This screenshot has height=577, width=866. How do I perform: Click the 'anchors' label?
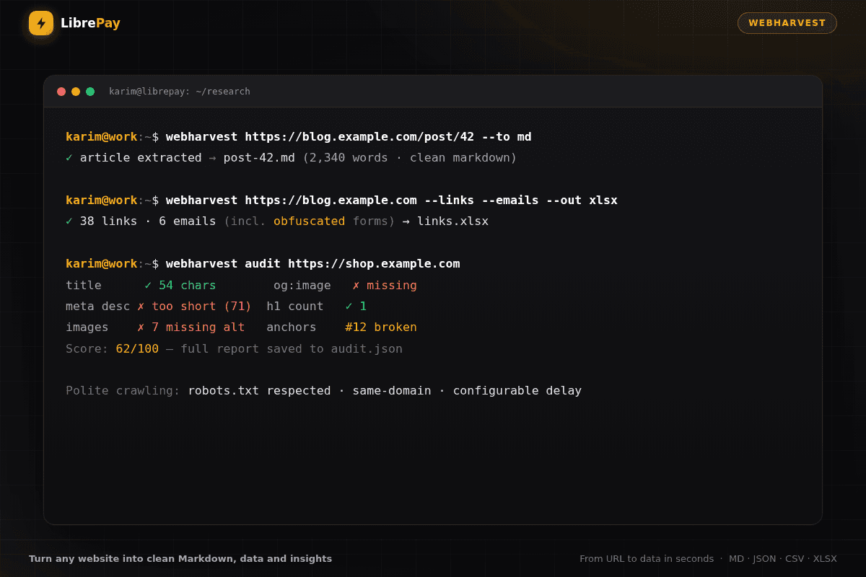[x=292, y=327]
